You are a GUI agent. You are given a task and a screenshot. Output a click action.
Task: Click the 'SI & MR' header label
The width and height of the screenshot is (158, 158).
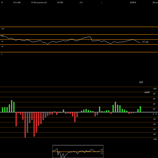(x=17, y=3)
